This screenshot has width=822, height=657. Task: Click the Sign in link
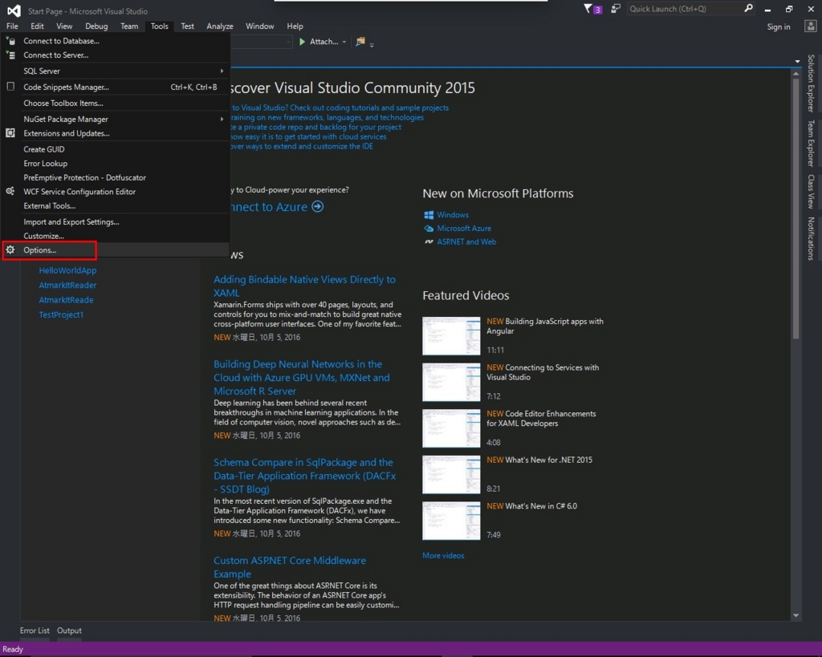(779, 26)
